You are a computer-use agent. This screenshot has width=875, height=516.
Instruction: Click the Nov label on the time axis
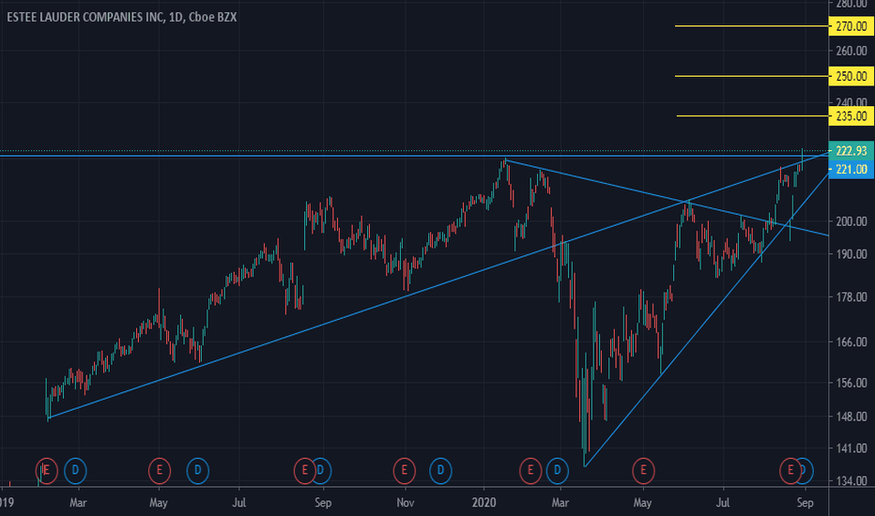[x=406, y=503]
